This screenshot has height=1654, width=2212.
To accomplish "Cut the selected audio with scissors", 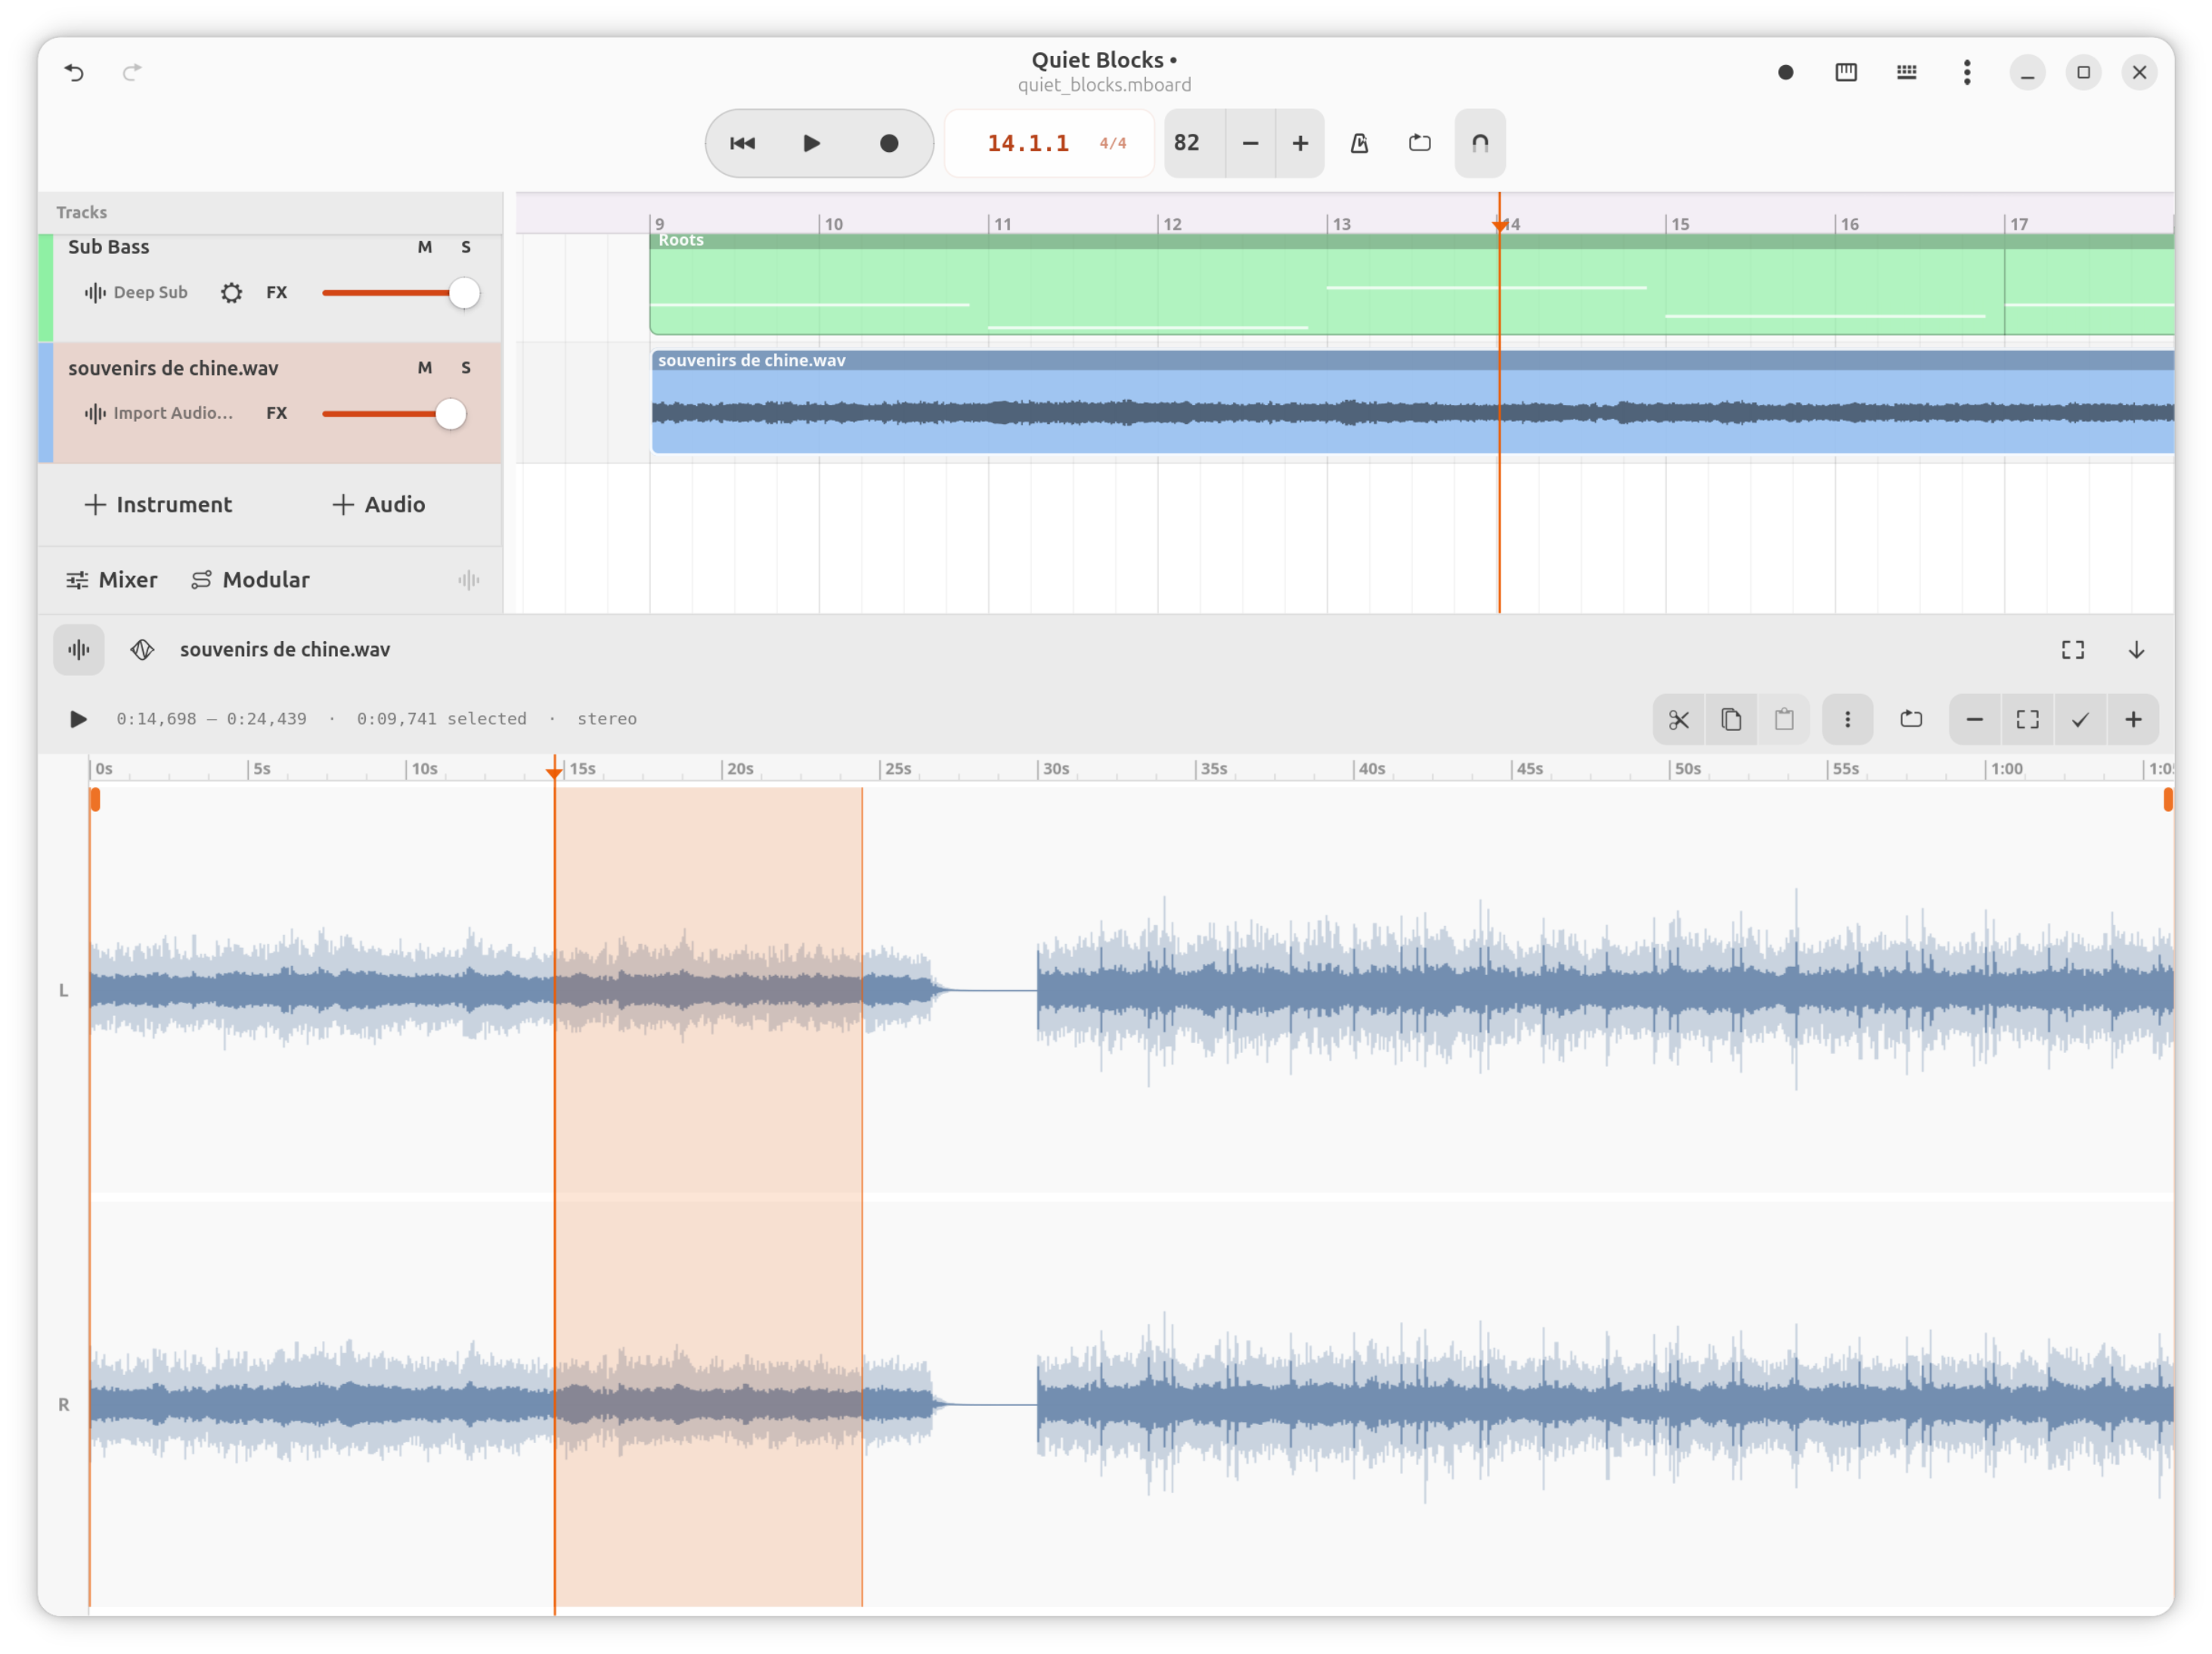I will coord(1679,720).
